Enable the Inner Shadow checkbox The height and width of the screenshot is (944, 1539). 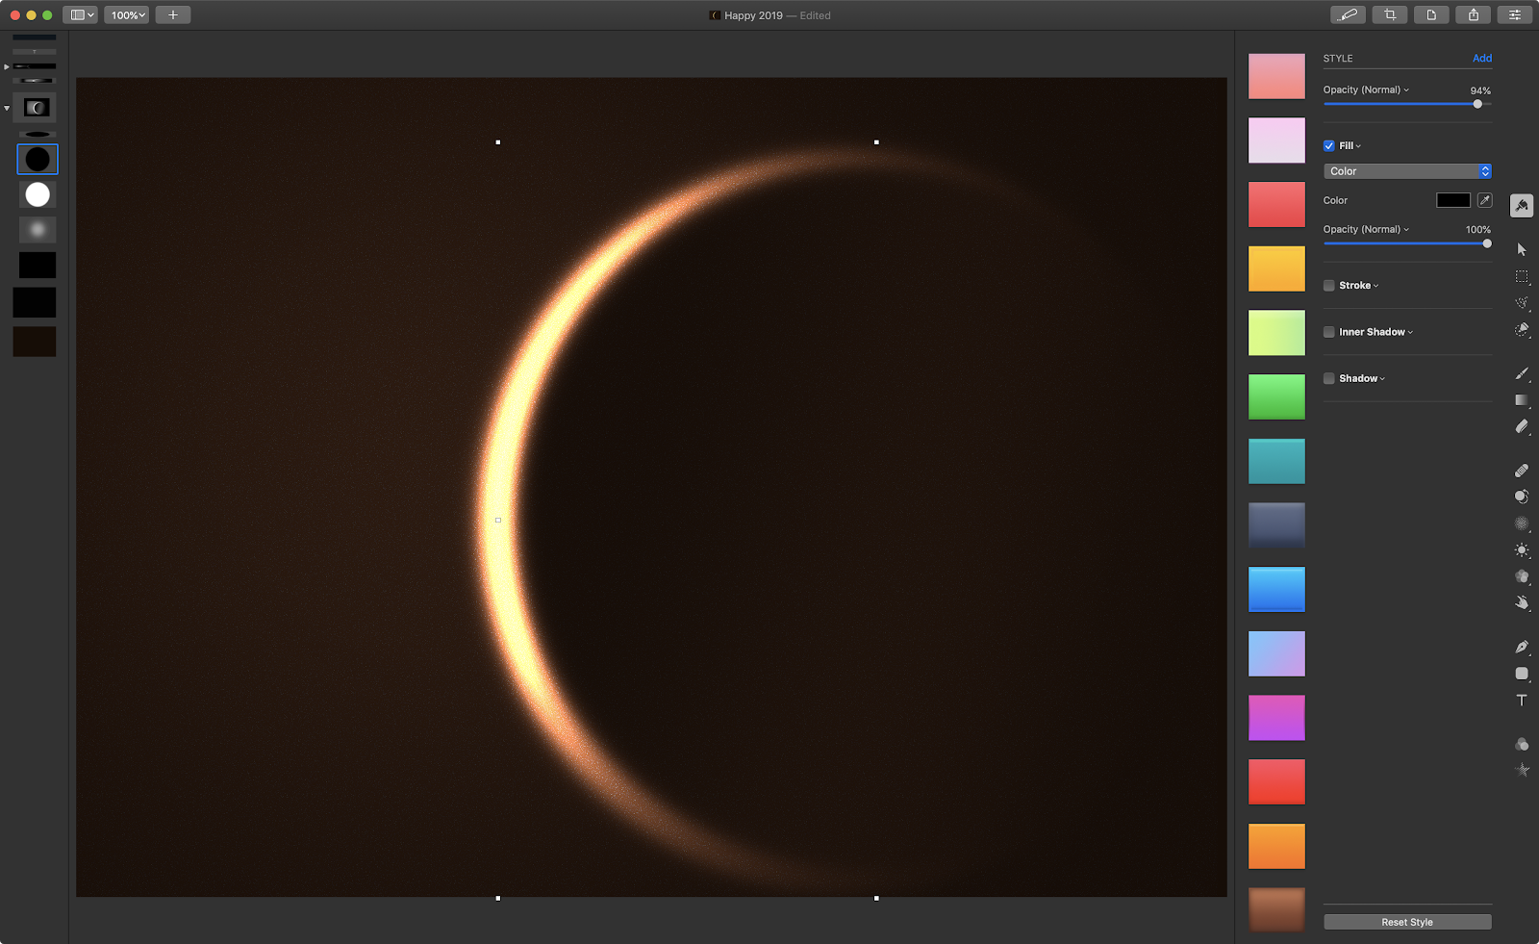[1328, 332]
